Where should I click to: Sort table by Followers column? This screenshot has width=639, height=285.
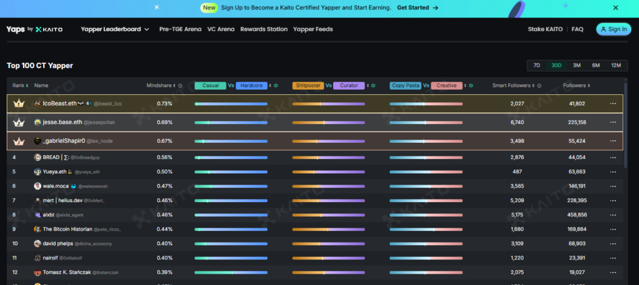pos(577,85)
